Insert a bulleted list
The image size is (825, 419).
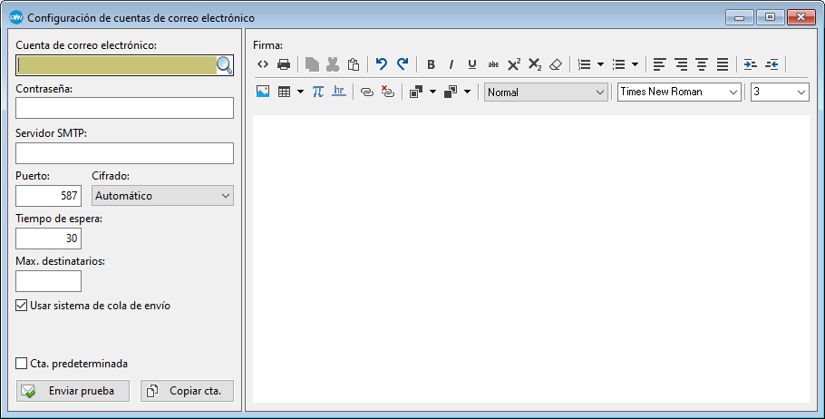[618, 64]
